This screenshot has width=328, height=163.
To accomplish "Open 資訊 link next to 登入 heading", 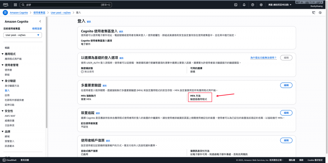I will (89, 22).
